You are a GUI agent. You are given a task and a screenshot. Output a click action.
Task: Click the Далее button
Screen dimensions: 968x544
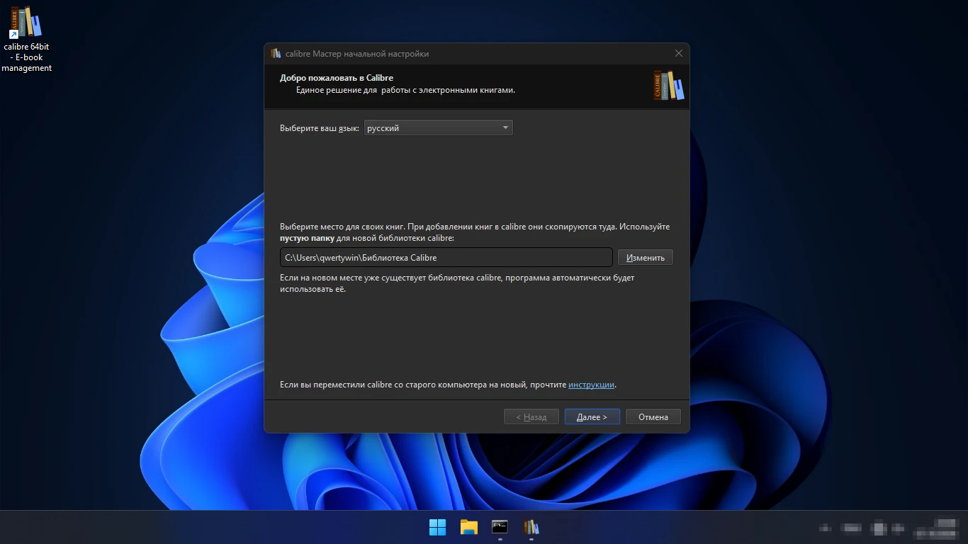592,416
